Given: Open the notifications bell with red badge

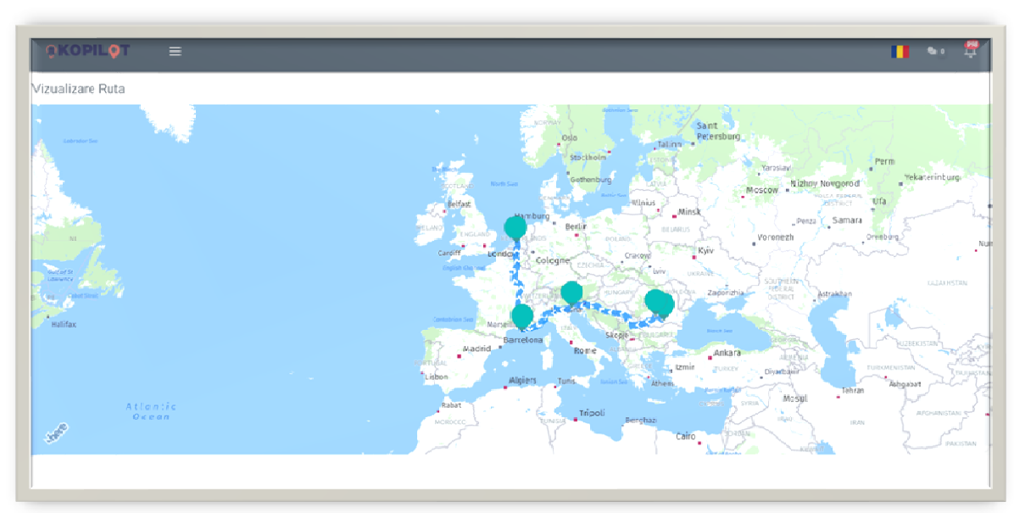Looking at the screenshot, I should (970, 50).
